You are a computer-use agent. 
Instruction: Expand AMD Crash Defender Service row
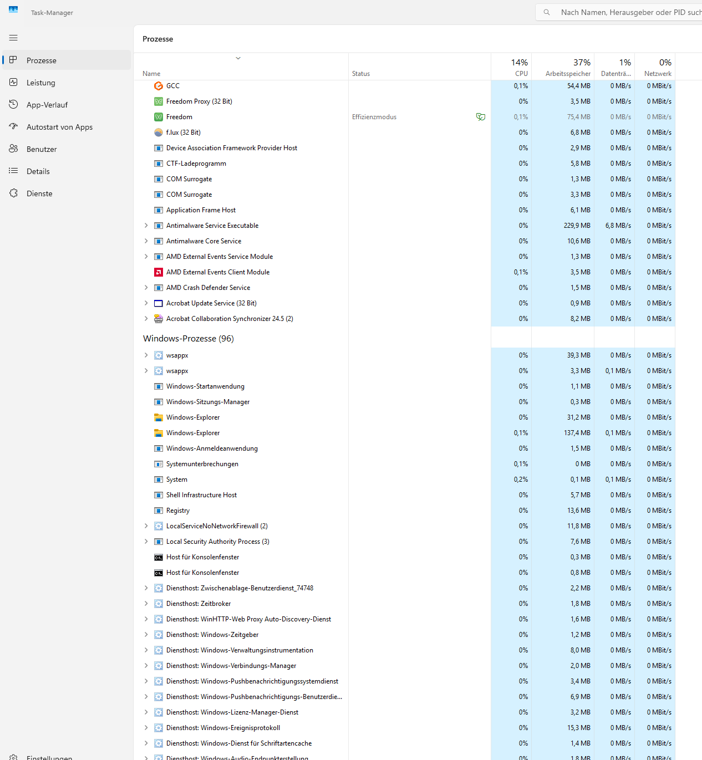point(146,288)
